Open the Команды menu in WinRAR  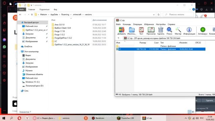(x=127, y=24)
